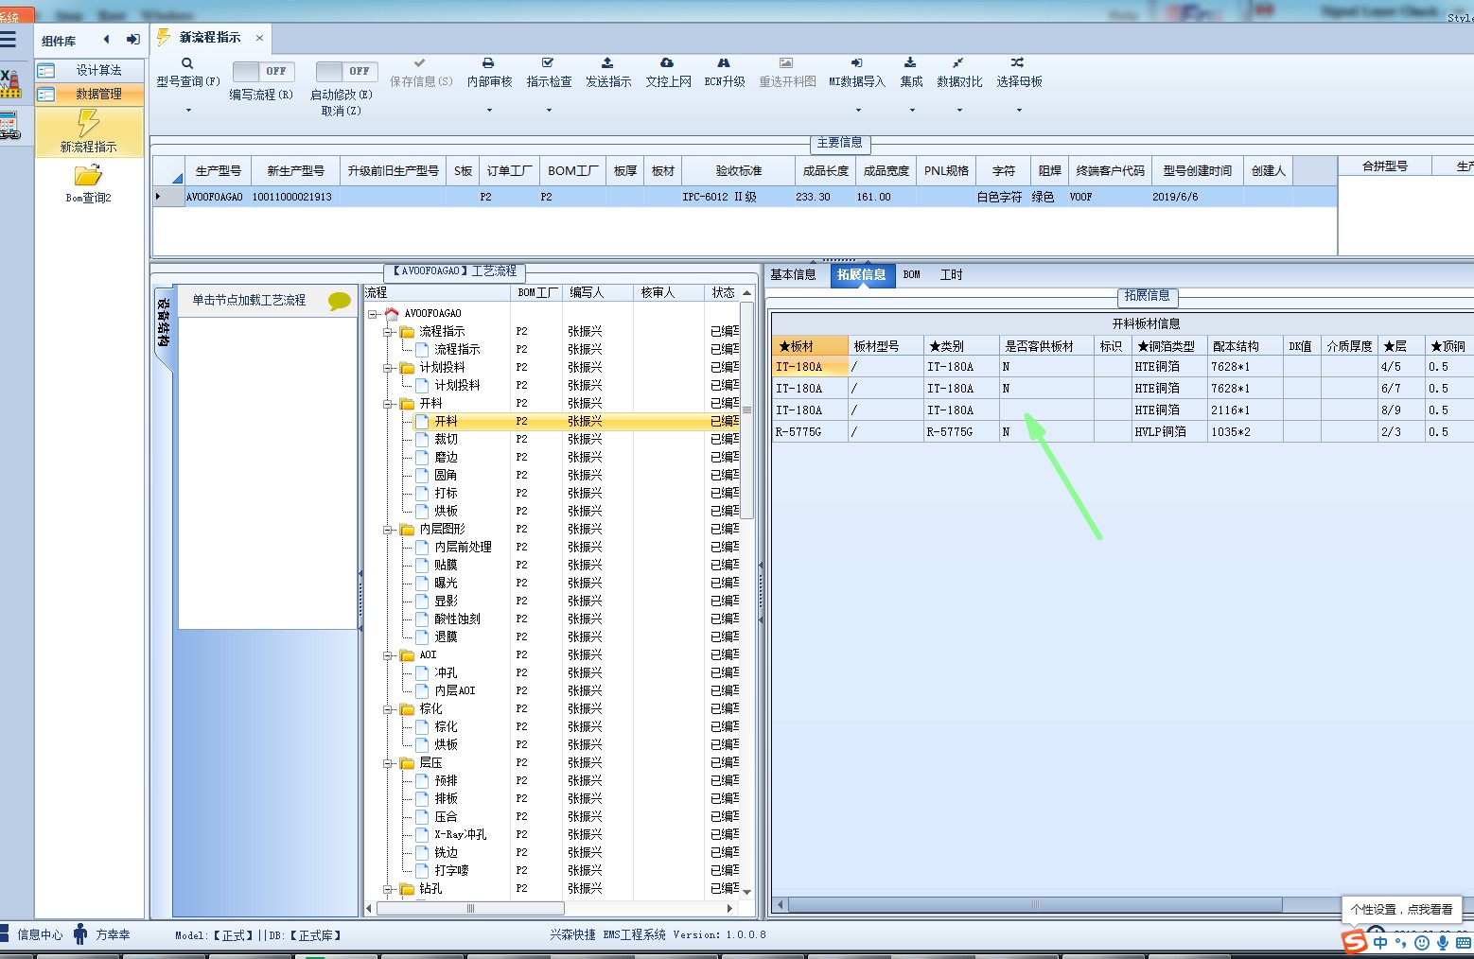This screenshot has height=959, width=1474.
Task: Select 裁切 process tree item
Action: coord(446,440)
